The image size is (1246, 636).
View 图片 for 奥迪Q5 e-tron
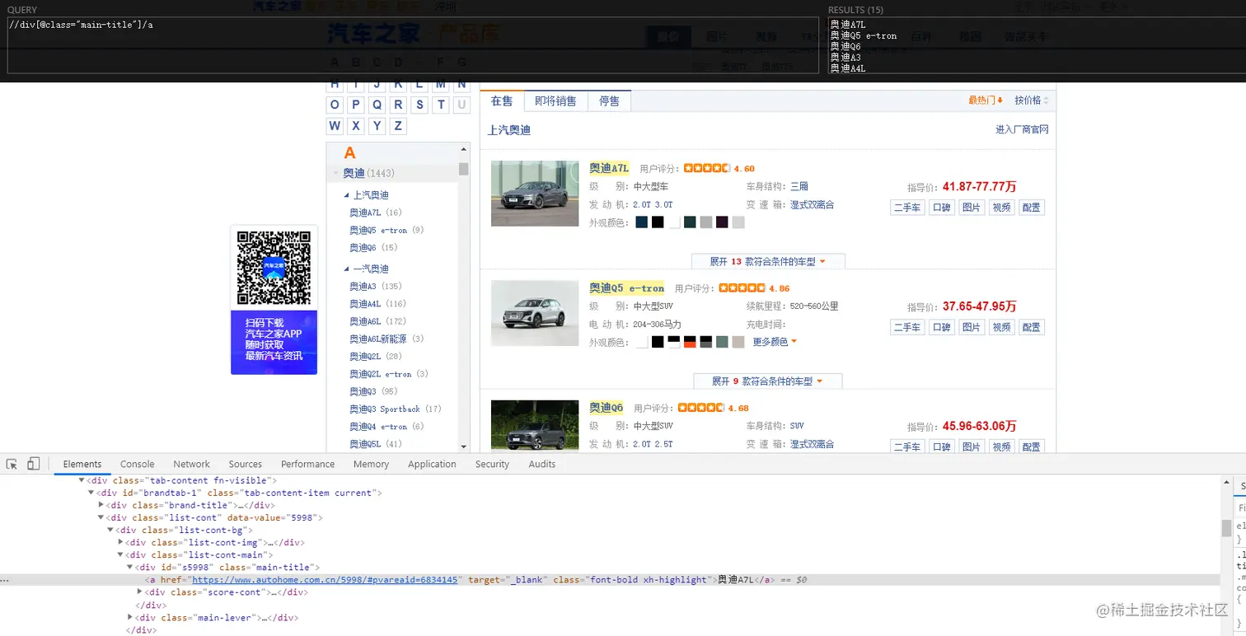(x=972, y=327)
